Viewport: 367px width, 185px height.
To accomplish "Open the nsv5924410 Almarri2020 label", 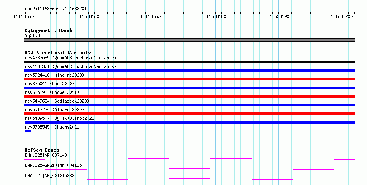I will [54, 75].
